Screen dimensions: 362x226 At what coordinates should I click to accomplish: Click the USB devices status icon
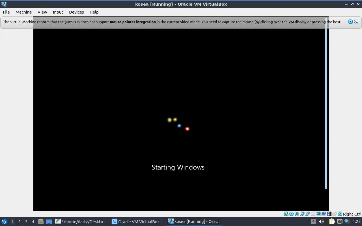point(307,214)
